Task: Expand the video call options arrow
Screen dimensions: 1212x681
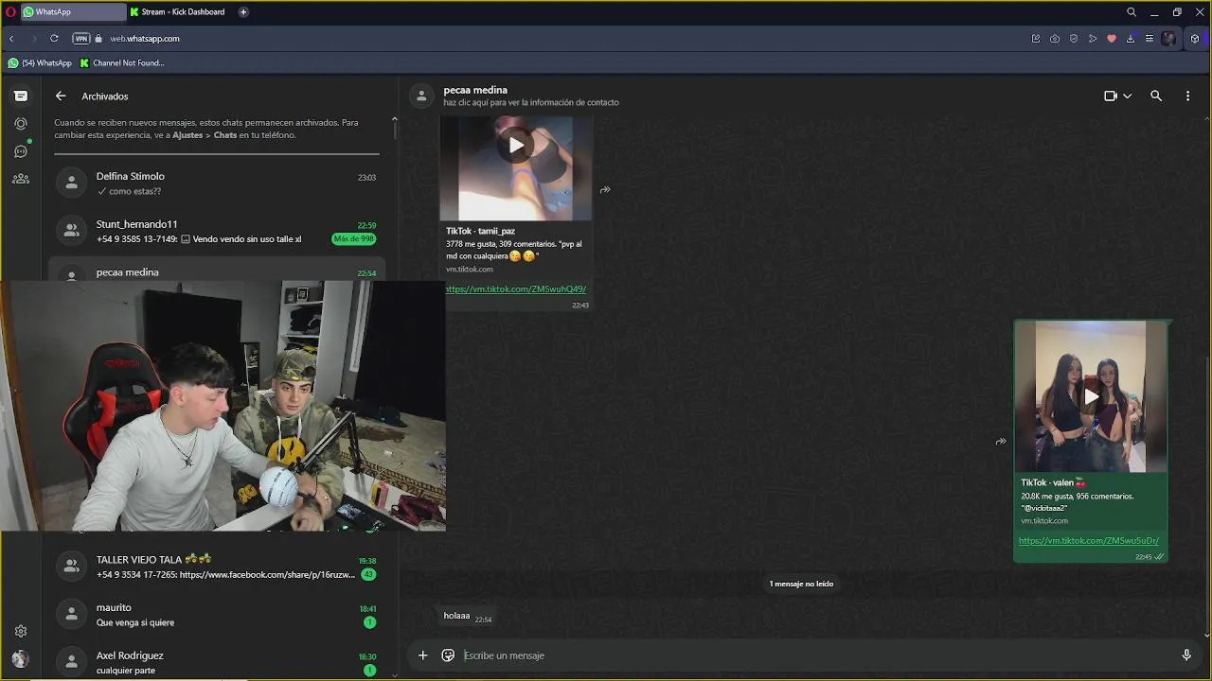Action: click(x=1127, y=96)
